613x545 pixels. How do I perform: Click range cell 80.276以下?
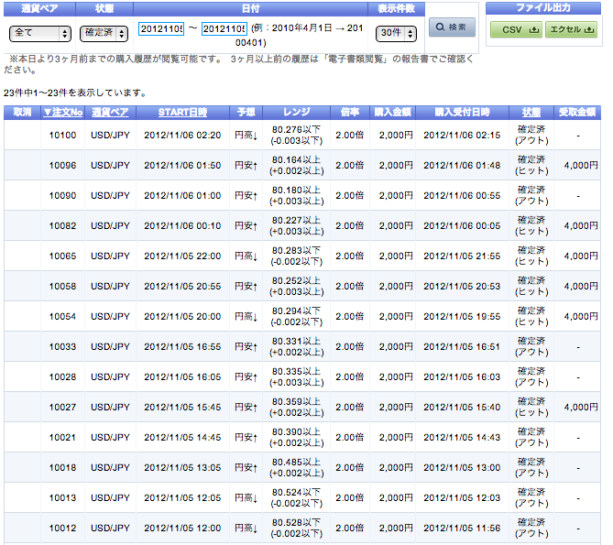pyautogui.click(x=296, y=136)
